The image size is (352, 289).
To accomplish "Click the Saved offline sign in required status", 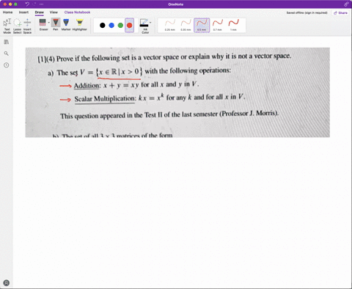I will pos(307,12).
